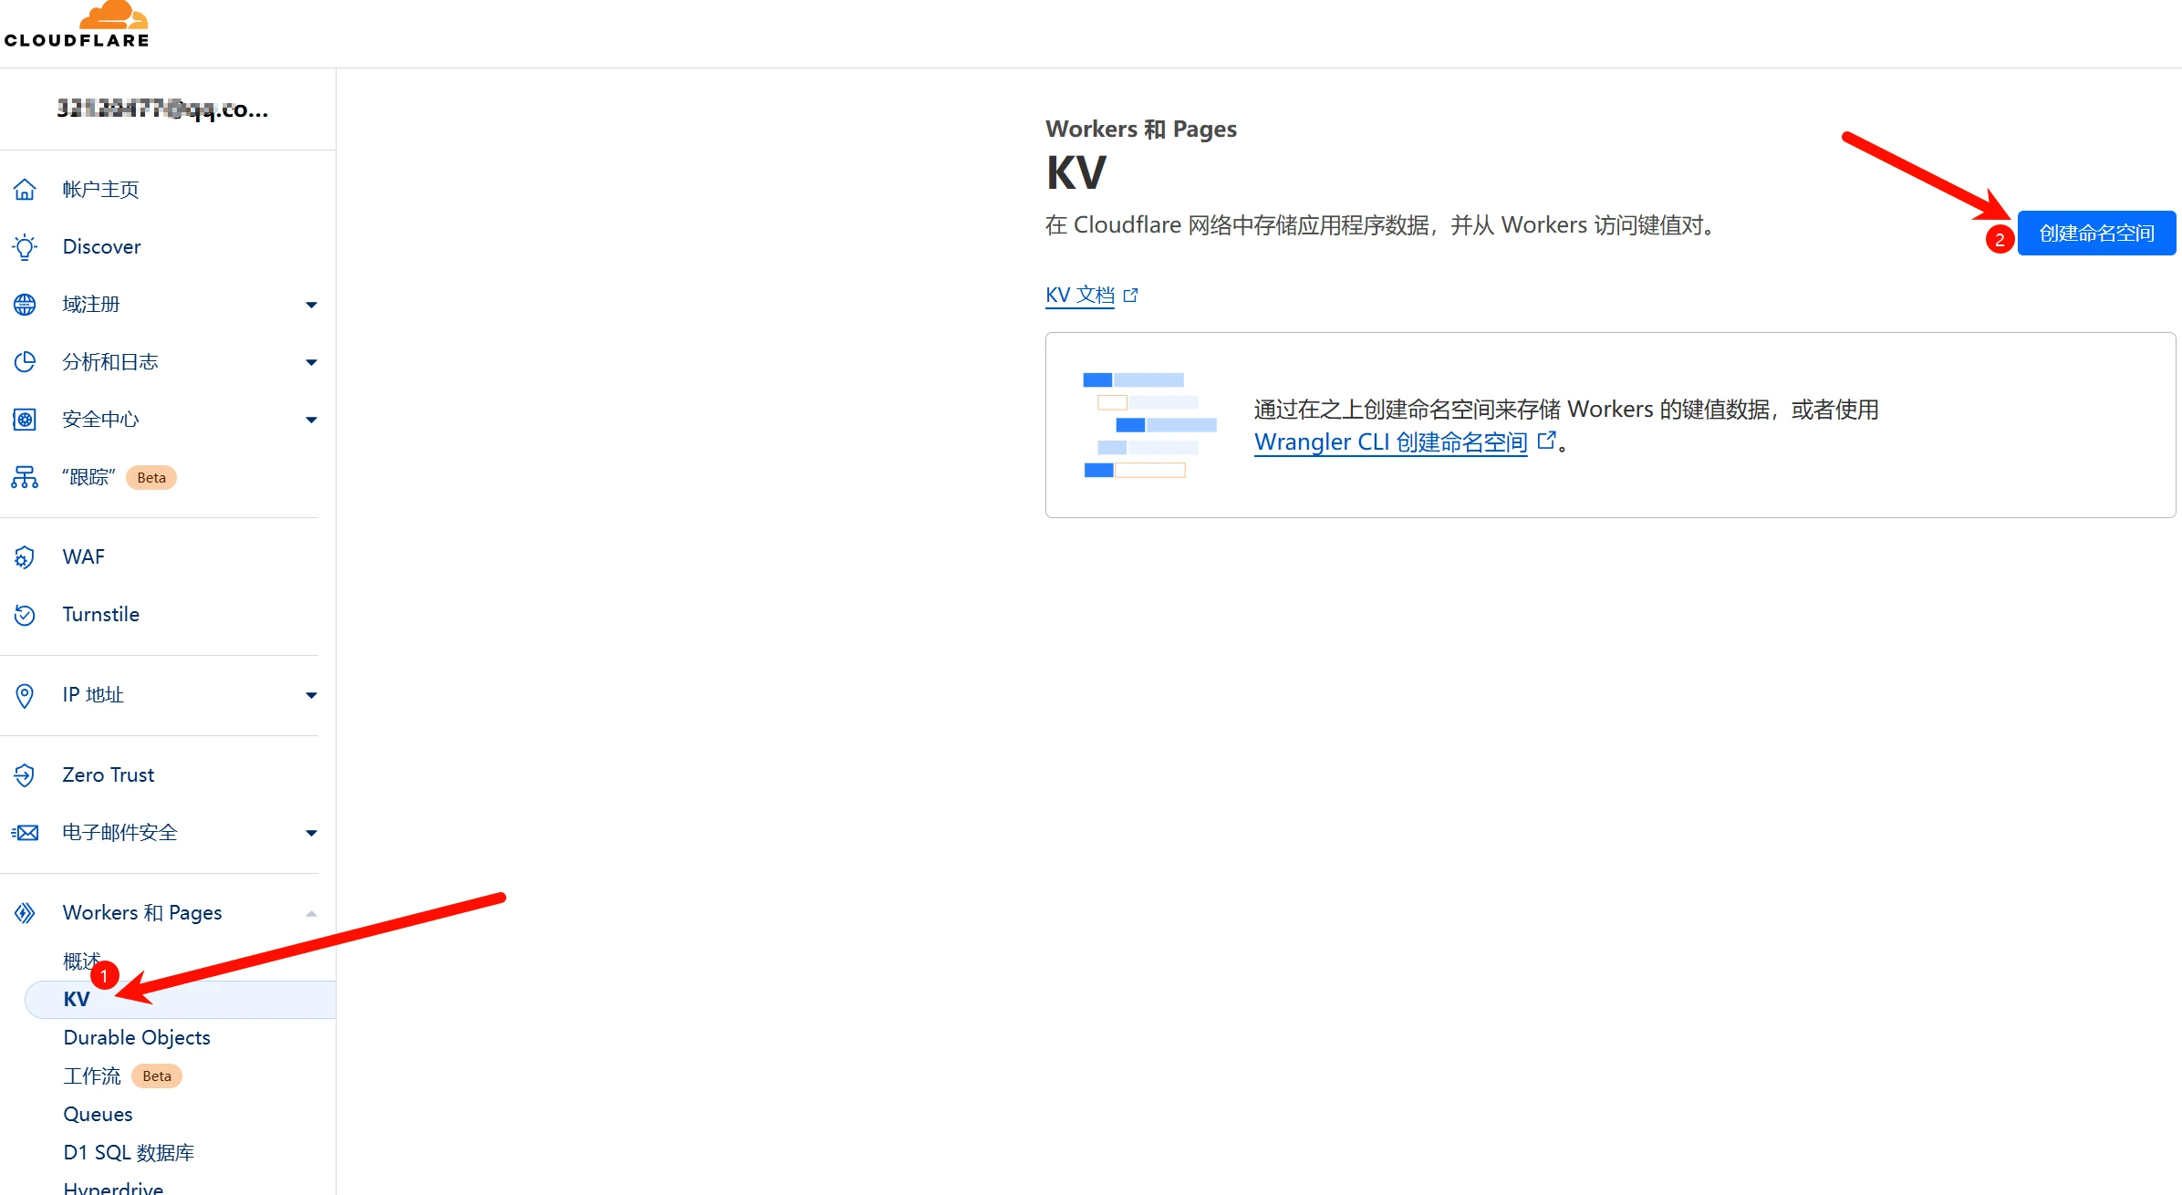Click the 电子邮件安全 envelope icon
The height and width of the screenshot is (1195, 2182).
(25, 833)
